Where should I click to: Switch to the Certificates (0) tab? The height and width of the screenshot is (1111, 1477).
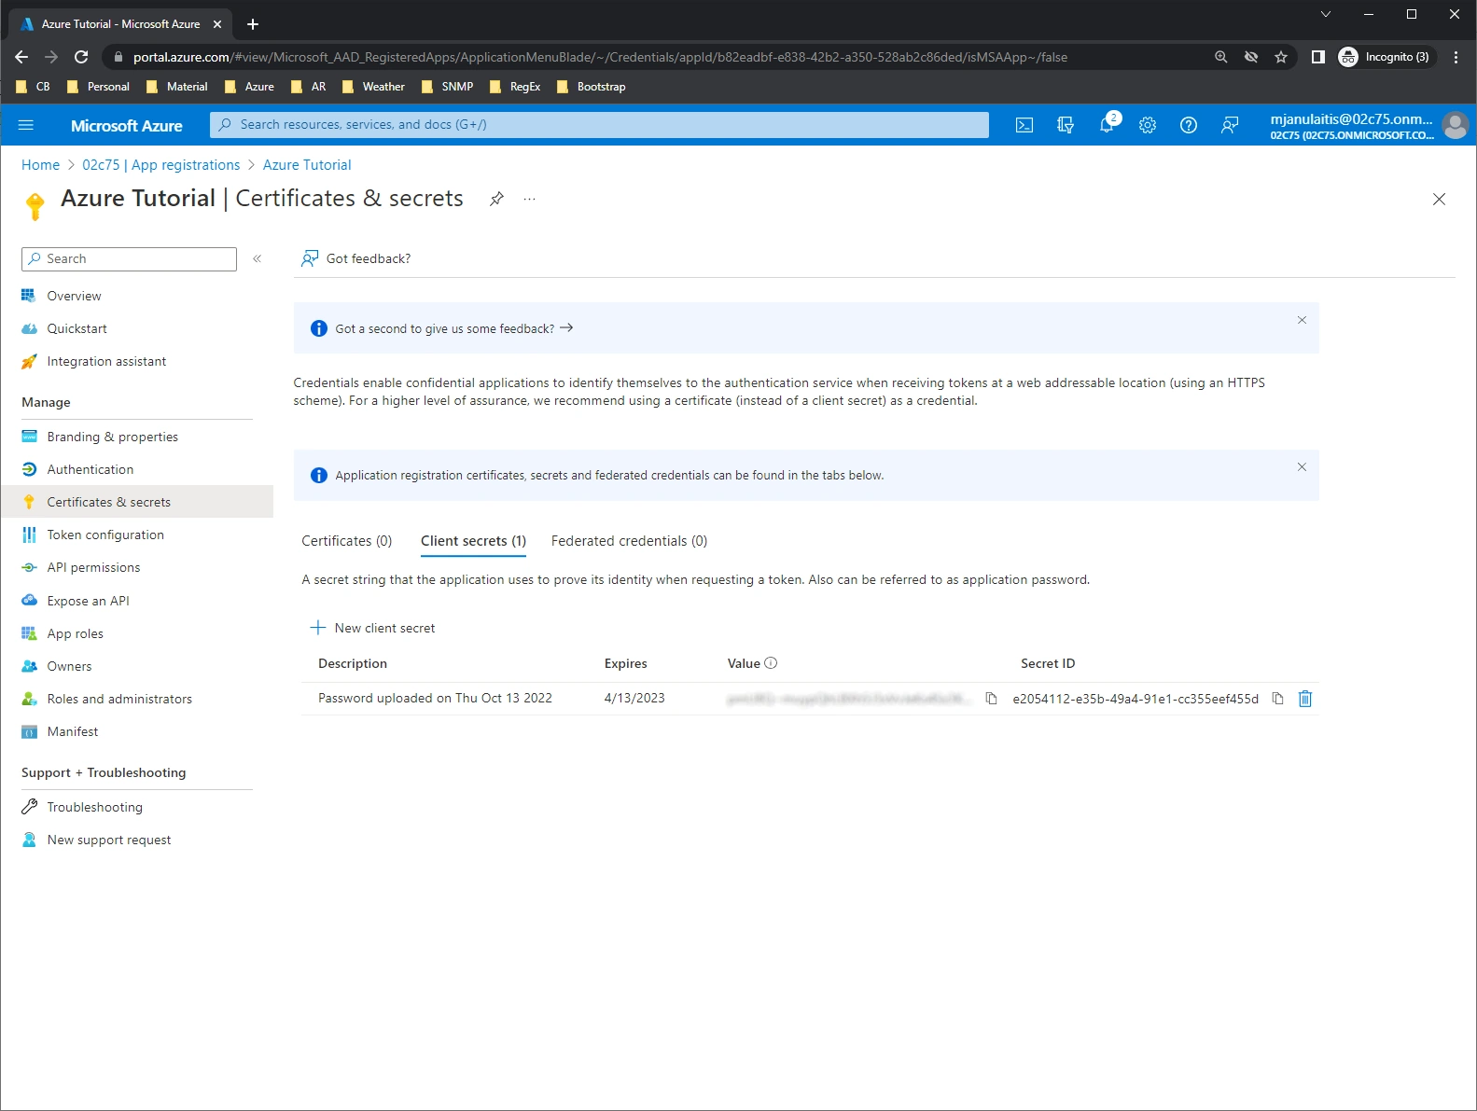point(346,541)
